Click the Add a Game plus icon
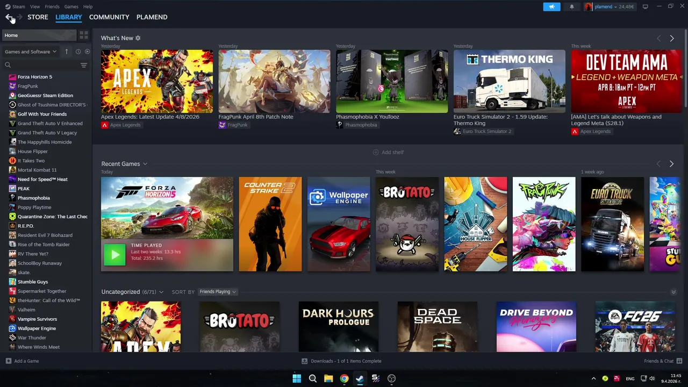The width and height of the screenshot is (688, 387). 8,361
